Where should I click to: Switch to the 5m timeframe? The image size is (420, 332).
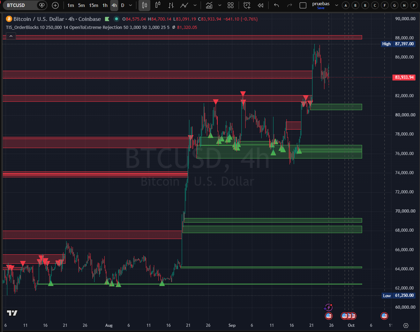[x=81, y=5]
